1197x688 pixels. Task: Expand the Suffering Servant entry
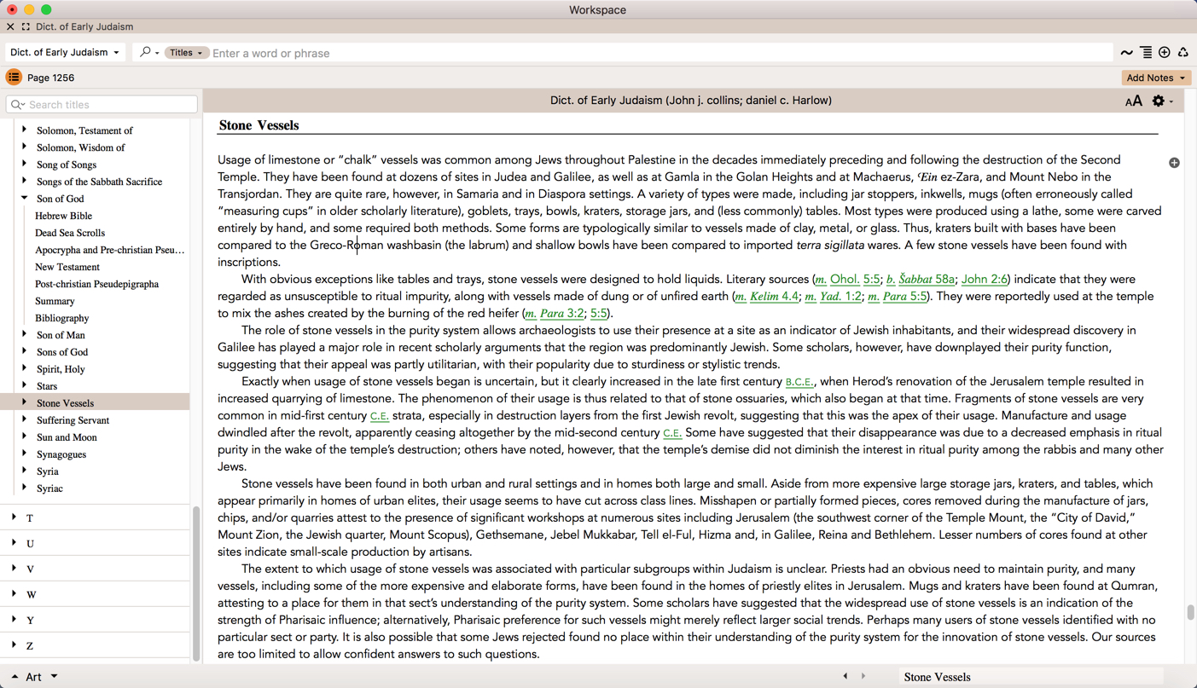point(24,419)
